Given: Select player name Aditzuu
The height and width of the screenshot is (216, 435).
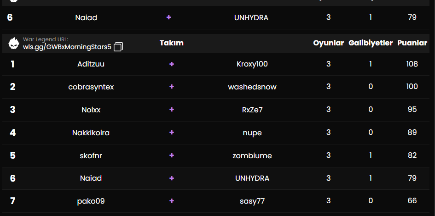Looking at the screenshot, I should coord(91,64).
